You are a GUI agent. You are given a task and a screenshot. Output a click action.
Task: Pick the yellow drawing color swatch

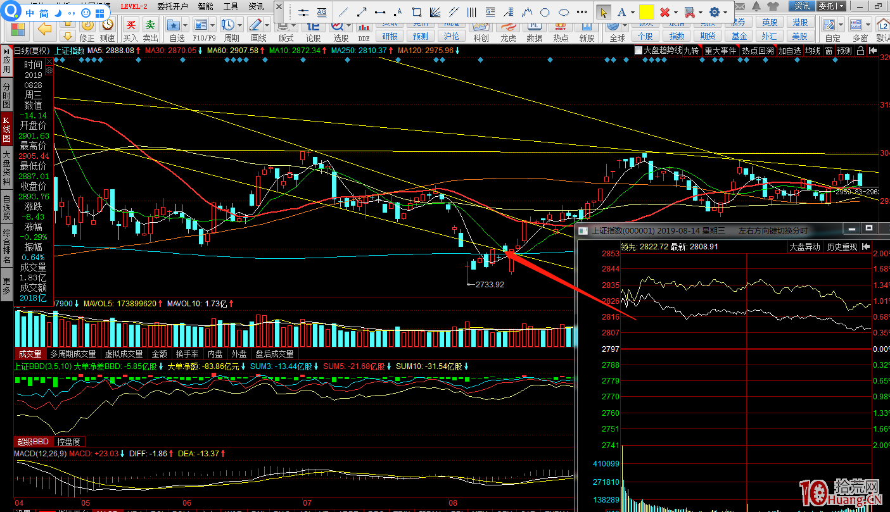point(646,12)
